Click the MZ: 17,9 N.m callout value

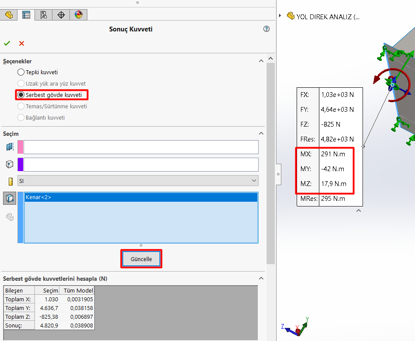click(x=333, y=183)
